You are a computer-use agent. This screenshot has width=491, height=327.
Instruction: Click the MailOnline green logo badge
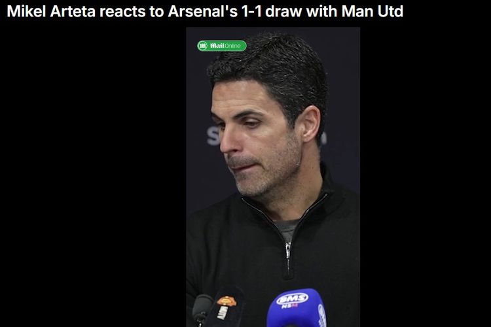(222, 46)
